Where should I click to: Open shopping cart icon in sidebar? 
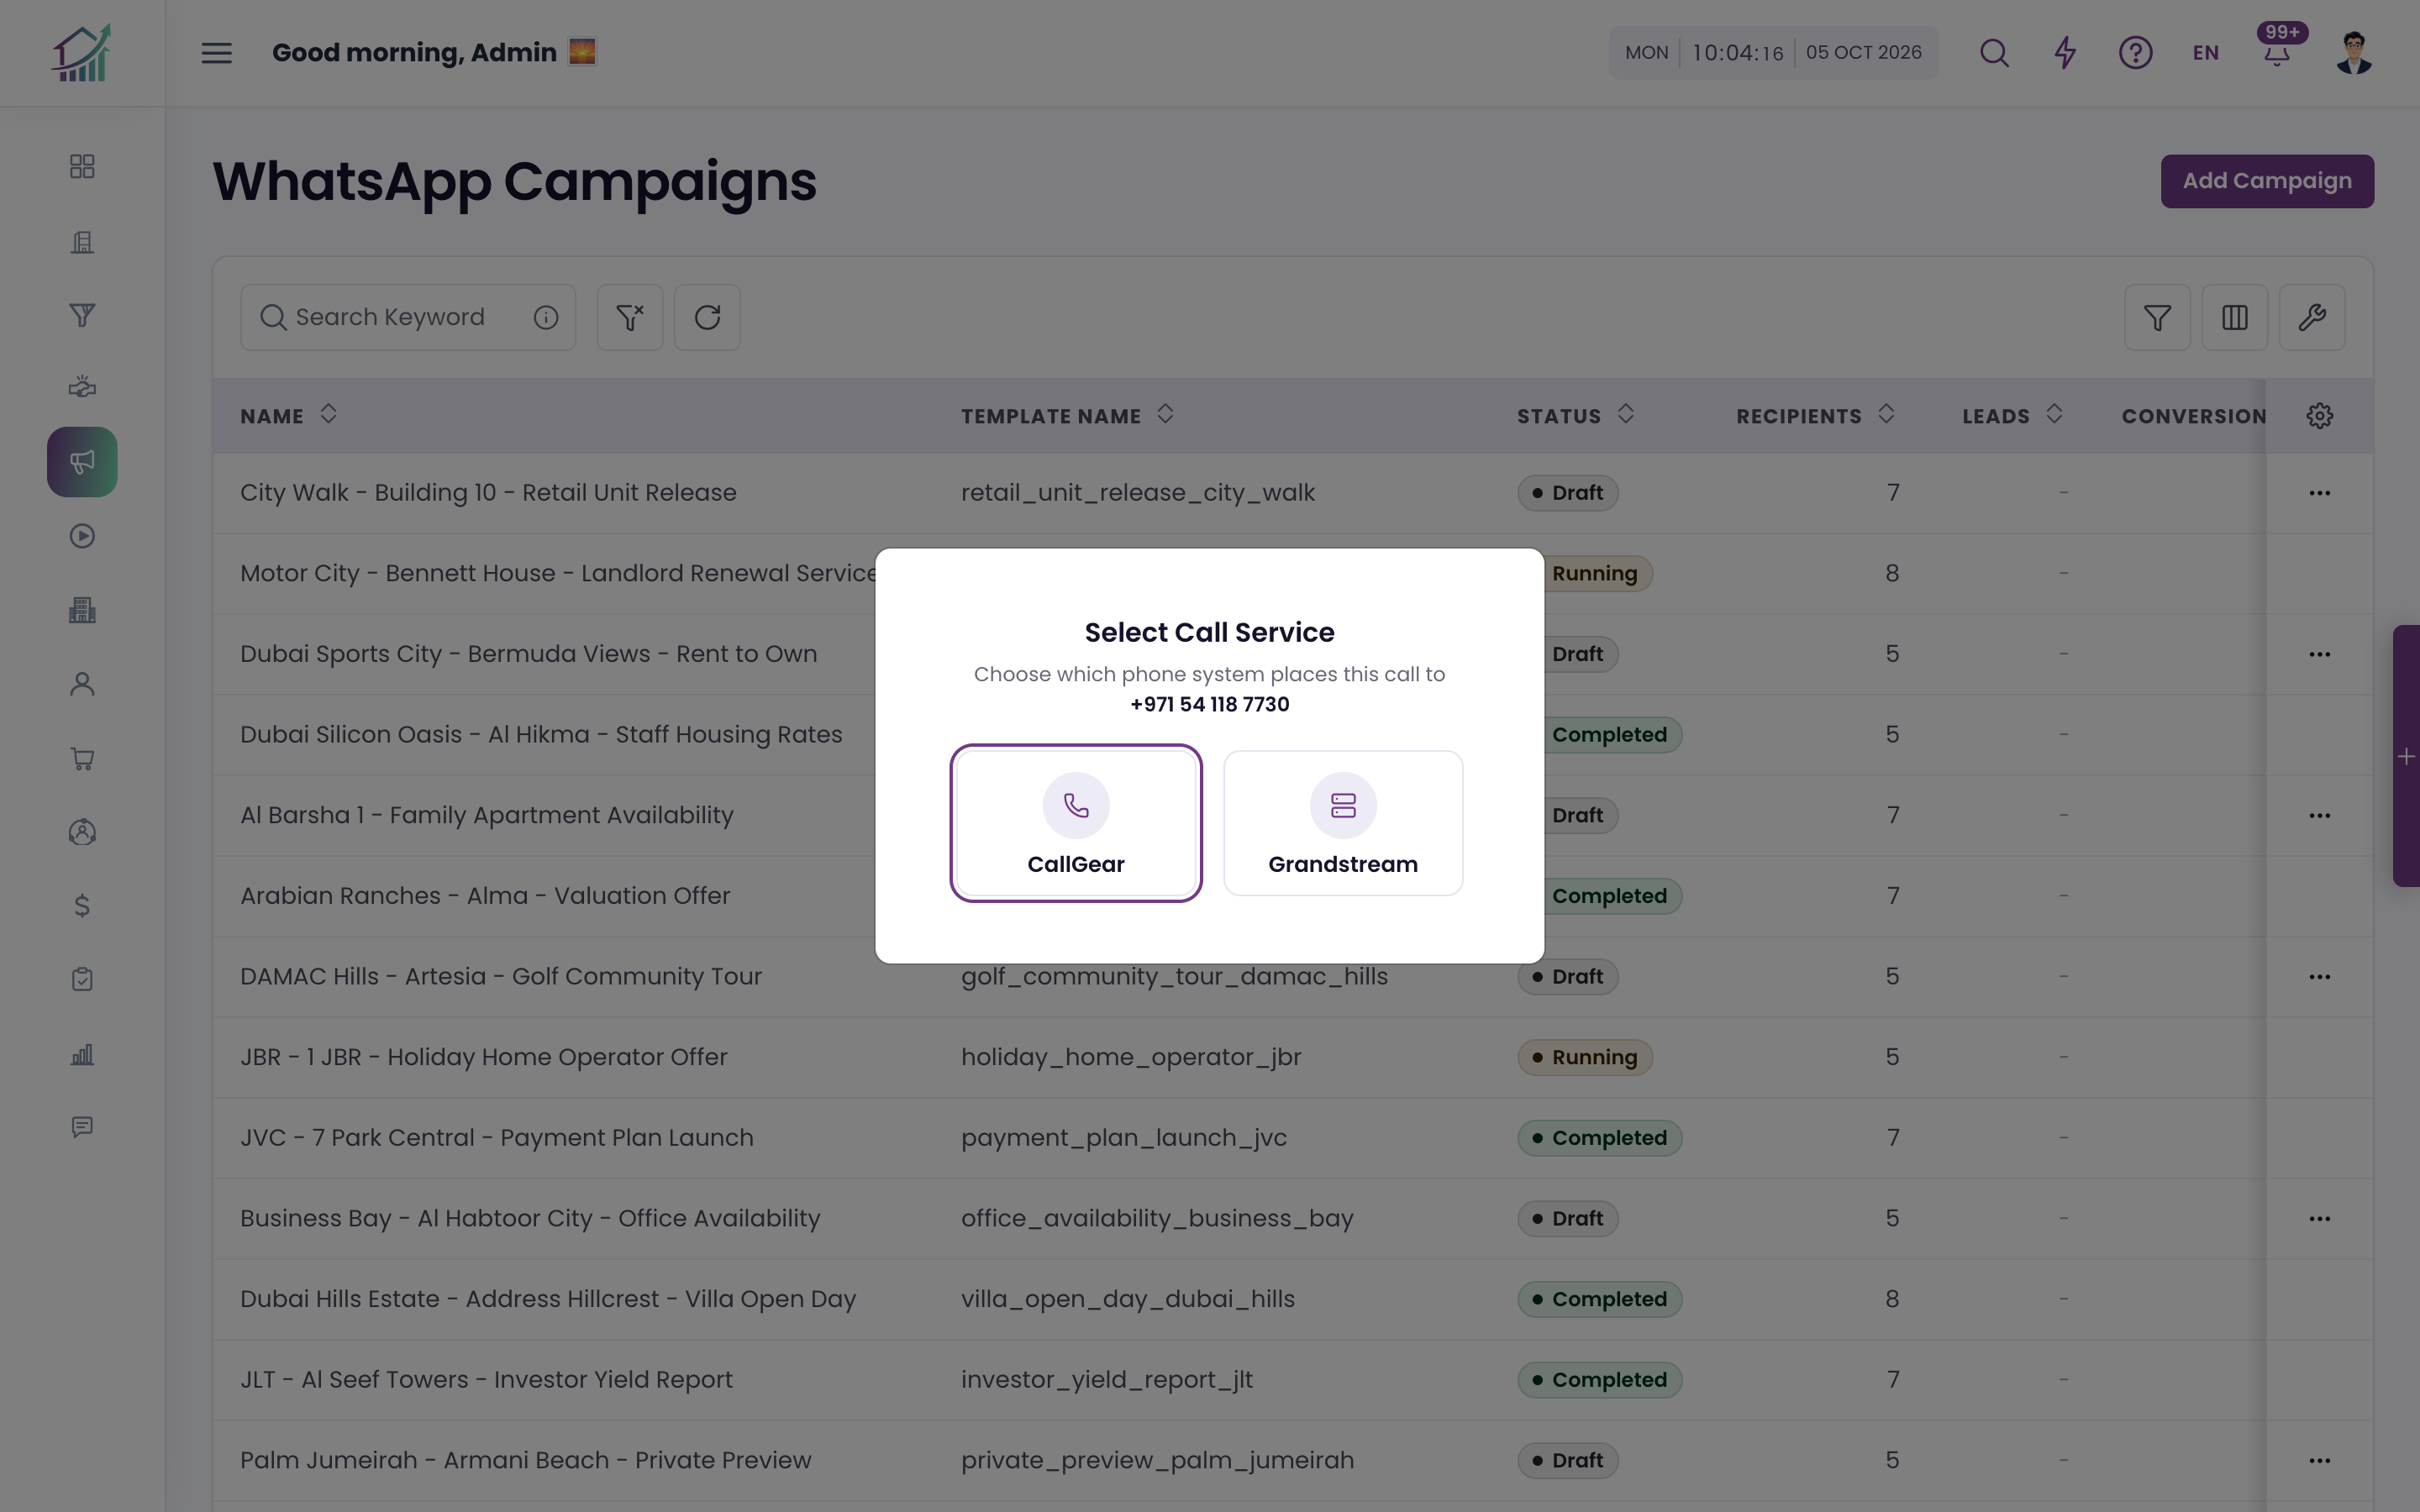click(x=82, y=759)
